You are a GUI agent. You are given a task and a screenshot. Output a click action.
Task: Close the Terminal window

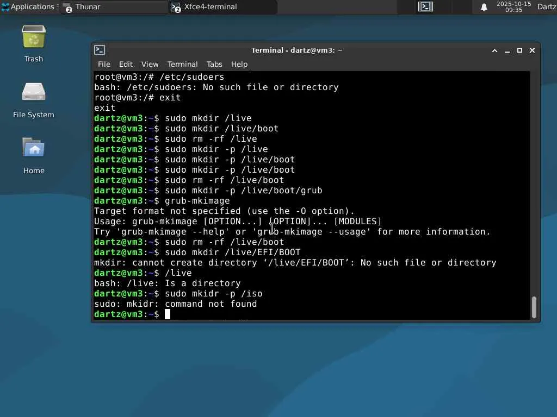[532, 50]
